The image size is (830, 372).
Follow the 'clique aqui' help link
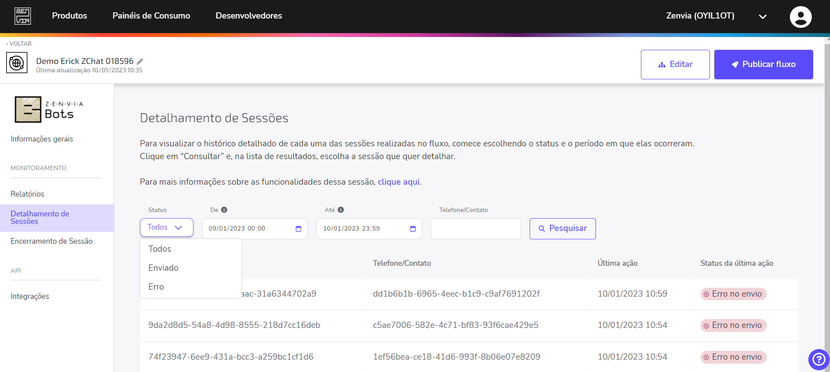click(x=398, y=182)
